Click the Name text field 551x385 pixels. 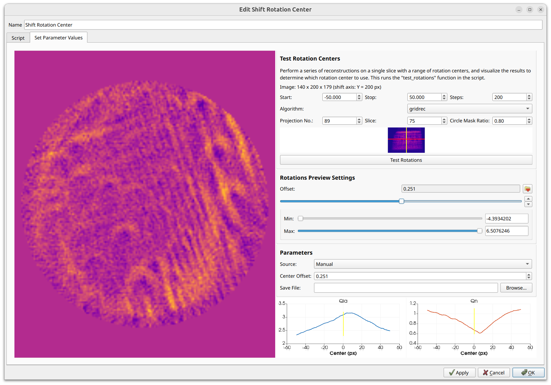coord(283,25)
